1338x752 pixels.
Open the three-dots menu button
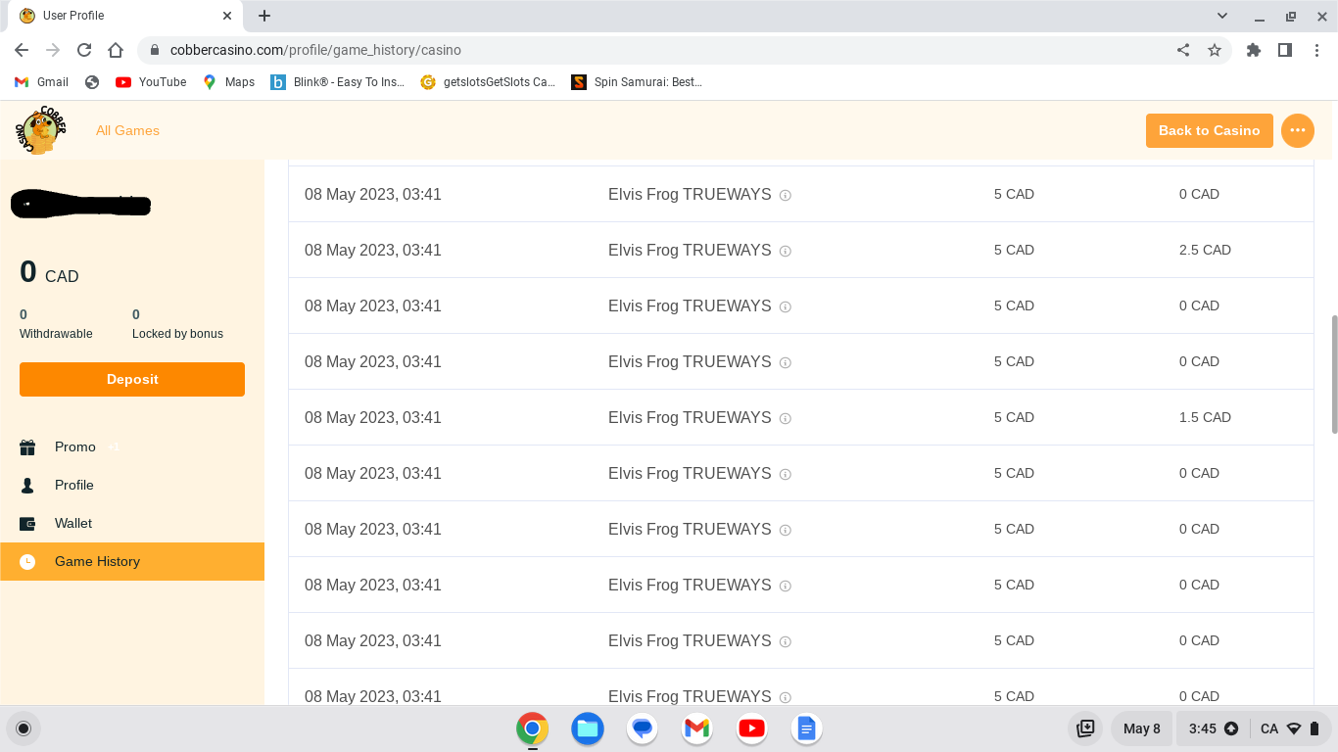(1297, 130)
